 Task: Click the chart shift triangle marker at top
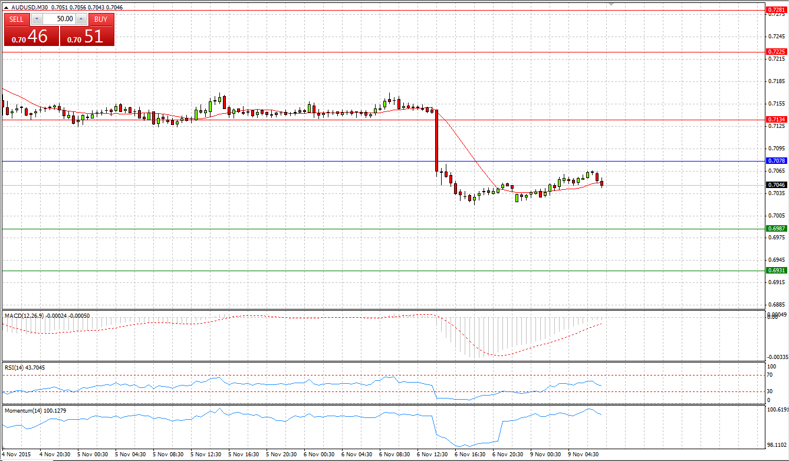611,4
